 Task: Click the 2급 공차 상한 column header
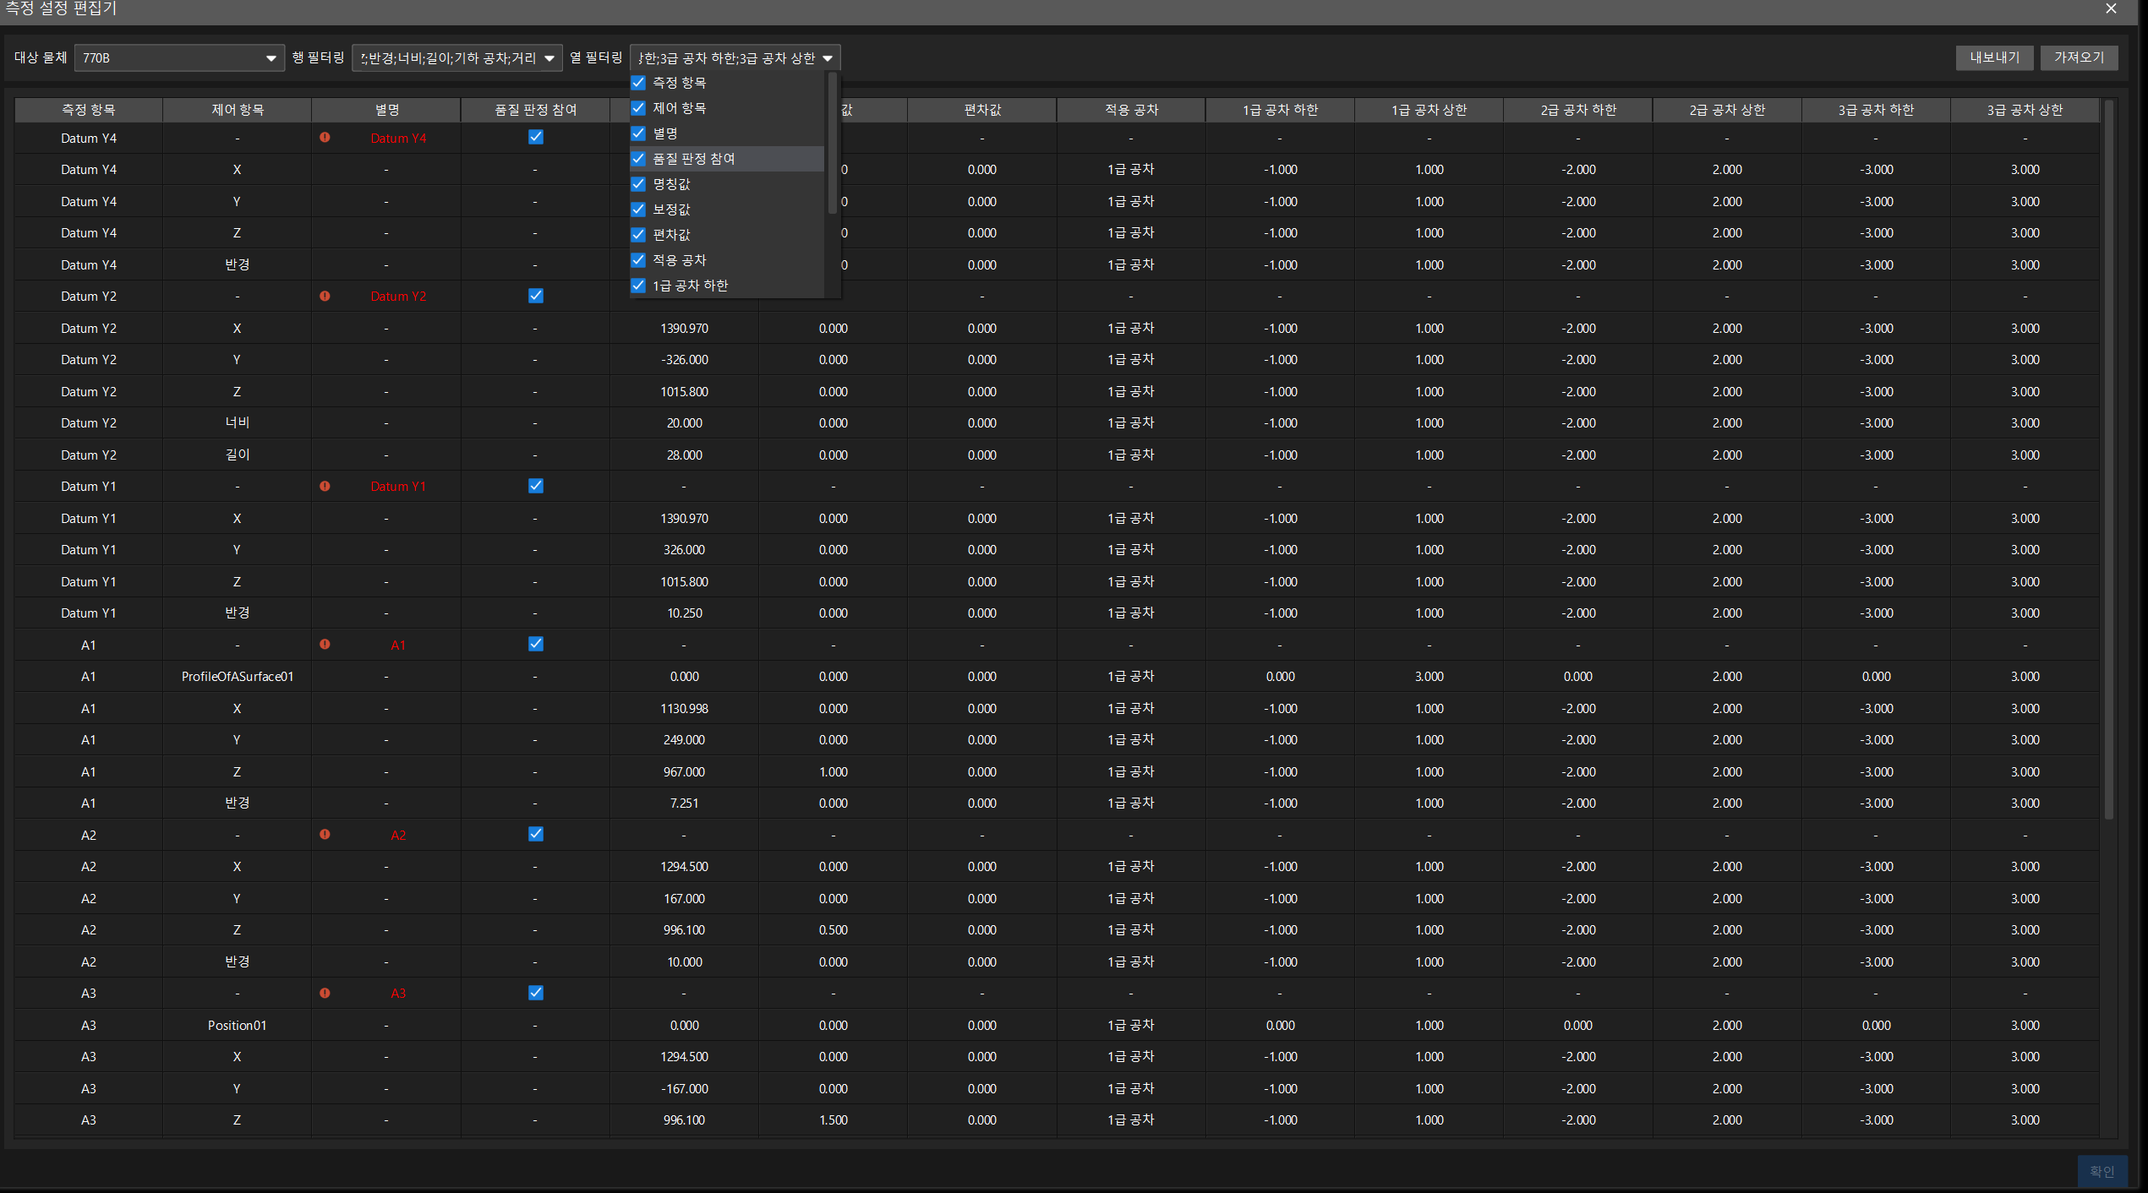pyautogui.click(x=1727, y=110)
